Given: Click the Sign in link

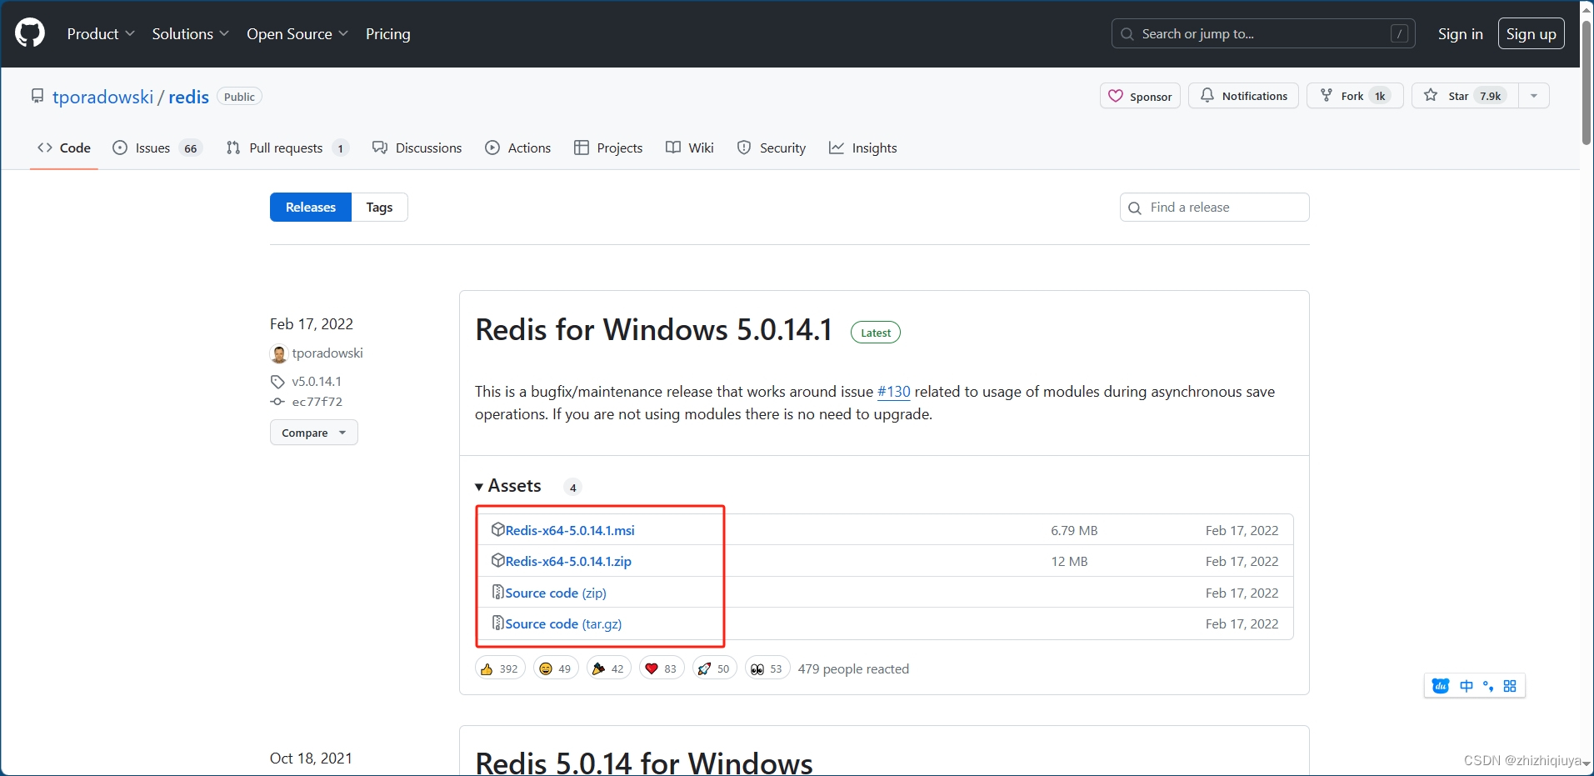Looking at the screenshot, I should pyautogui.click(x=1461, y=34).
